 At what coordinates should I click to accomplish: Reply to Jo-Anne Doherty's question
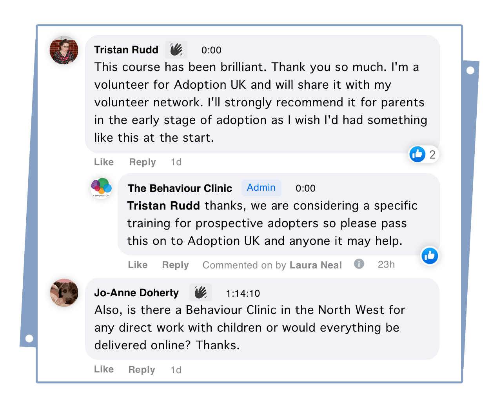coord(142,369)
